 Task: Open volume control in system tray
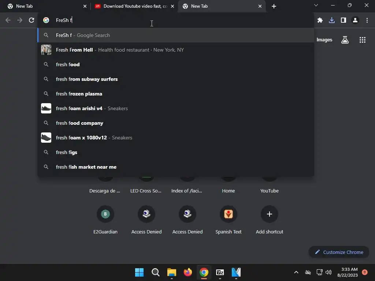tap(328, 272)
